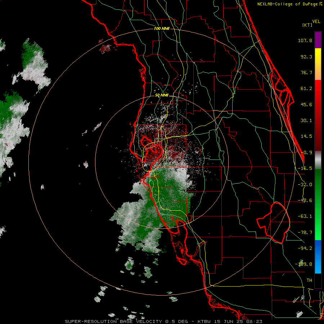Select the 76.7 velocity scale value
Image resolution: width=324 pixels, height=324 pixels.
pyautogui.click(x=306, y=72)
